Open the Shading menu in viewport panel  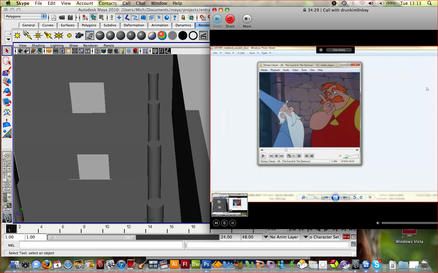38,45
